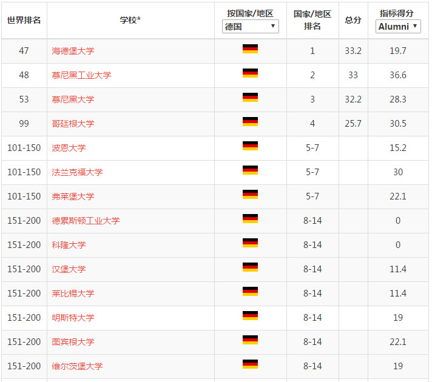Open the 德累斯顿工业大学 link
This screenshot has width=432, height=382.
pos(86,221)
